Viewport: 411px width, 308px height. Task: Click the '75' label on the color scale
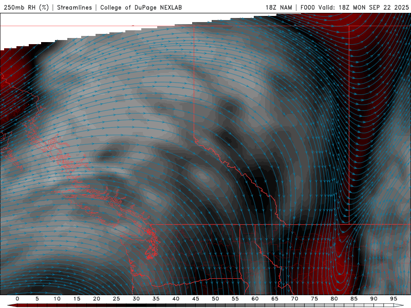[314, 299]
